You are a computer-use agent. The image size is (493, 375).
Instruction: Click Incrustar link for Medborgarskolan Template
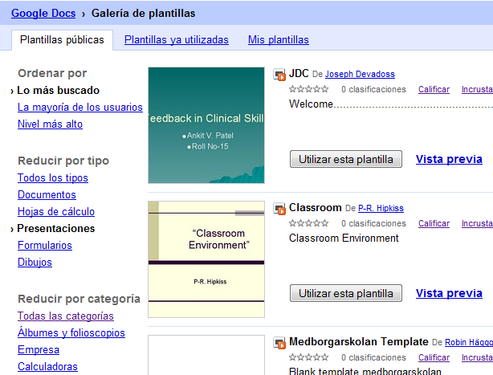tap(477, 357)
